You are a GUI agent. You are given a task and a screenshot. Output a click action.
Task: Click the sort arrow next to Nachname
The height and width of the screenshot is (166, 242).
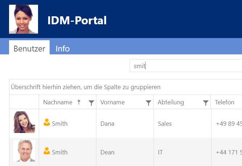click(79, 102)
